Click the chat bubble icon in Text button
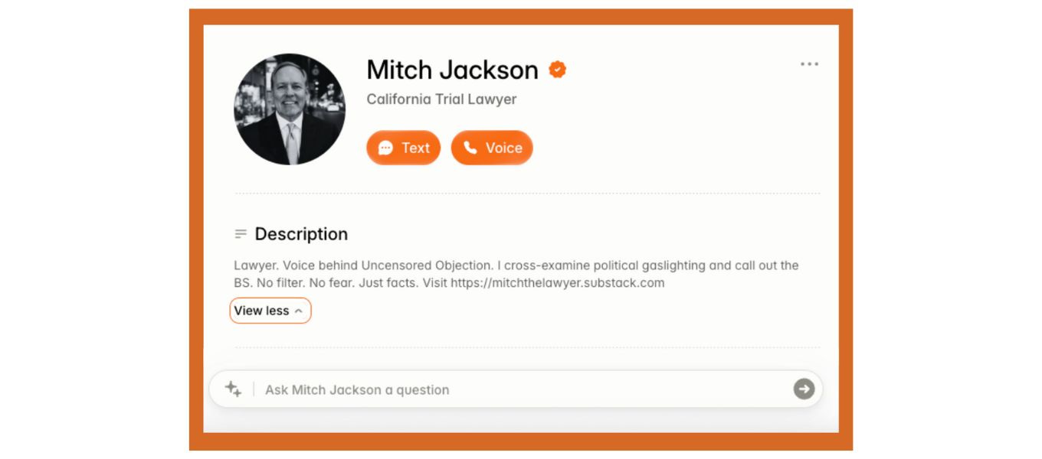Viewport: 1042px width, 459px height. [385, 148]
